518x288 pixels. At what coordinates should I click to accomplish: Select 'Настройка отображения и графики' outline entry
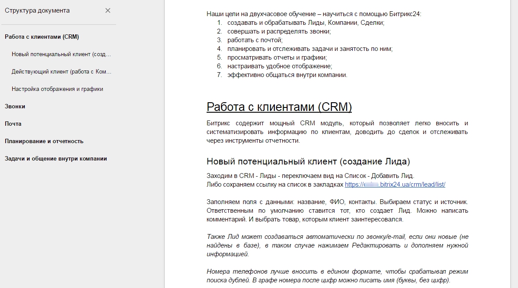point(57,89)
